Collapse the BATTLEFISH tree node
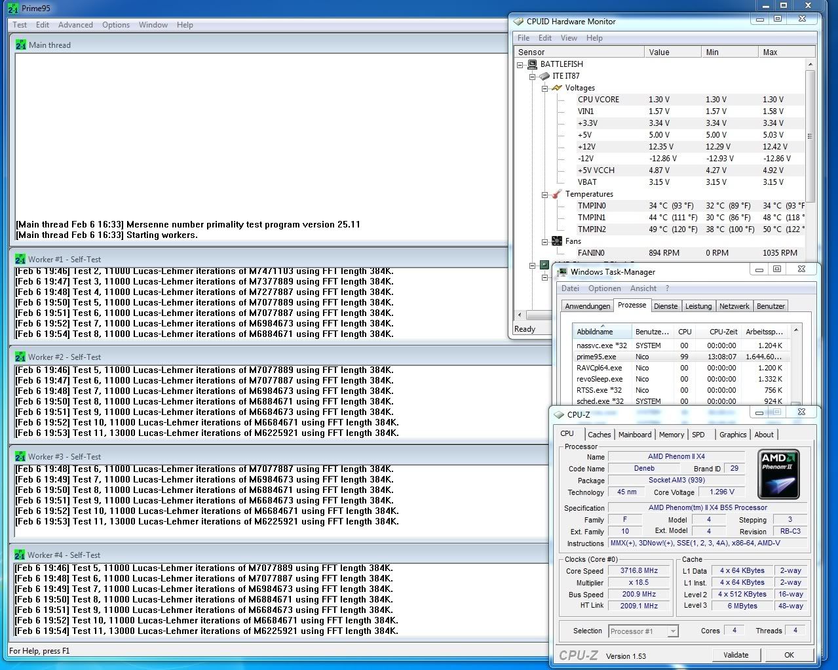Viewport: 838px width, 670px height. point(520,64)
